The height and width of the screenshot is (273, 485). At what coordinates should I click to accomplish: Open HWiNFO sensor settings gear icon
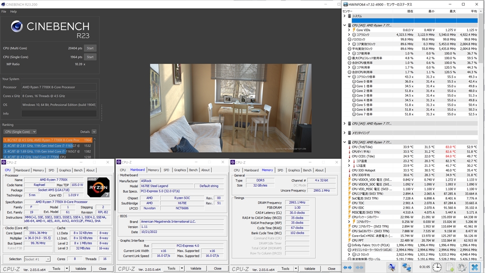coord(462,267)
